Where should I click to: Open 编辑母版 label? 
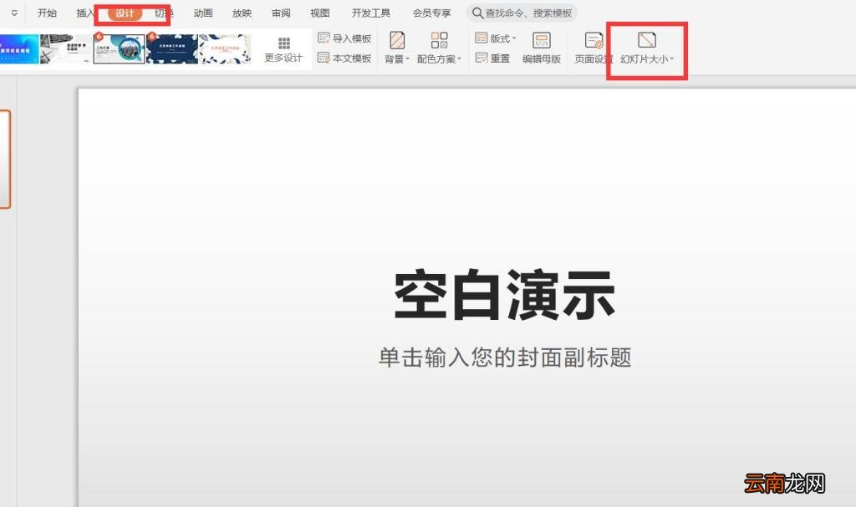pyautogui.click(x=542, y=59)
